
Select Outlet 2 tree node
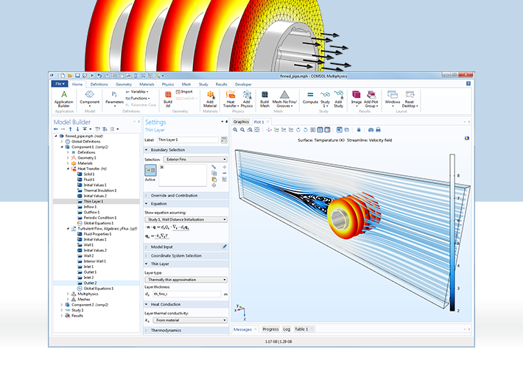[90, 283]
